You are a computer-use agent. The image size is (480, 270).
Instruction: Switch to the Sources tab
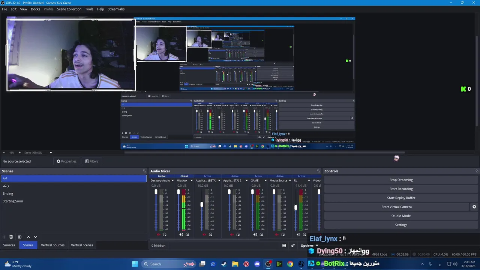point(9,245)
